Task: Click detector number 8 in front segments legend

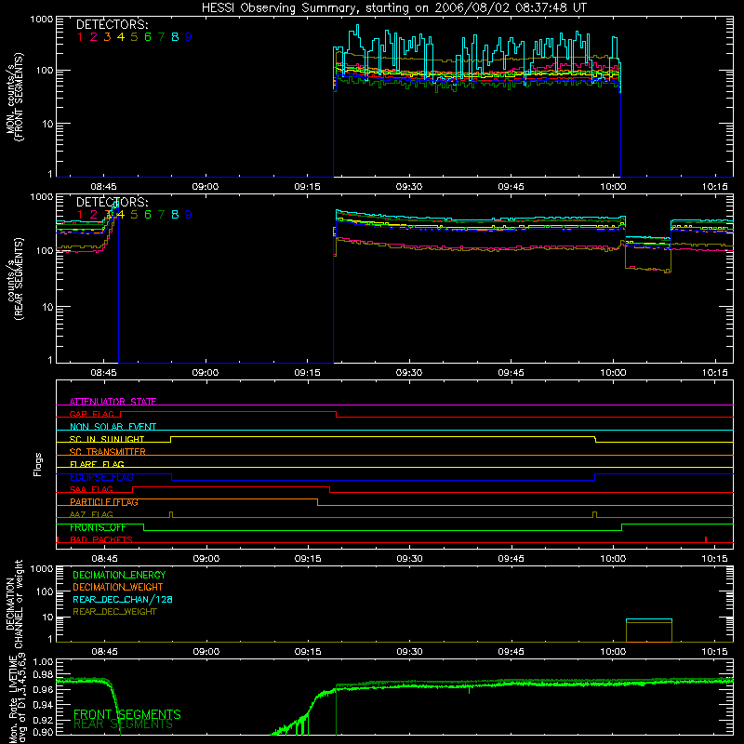Action: (175, 37)
